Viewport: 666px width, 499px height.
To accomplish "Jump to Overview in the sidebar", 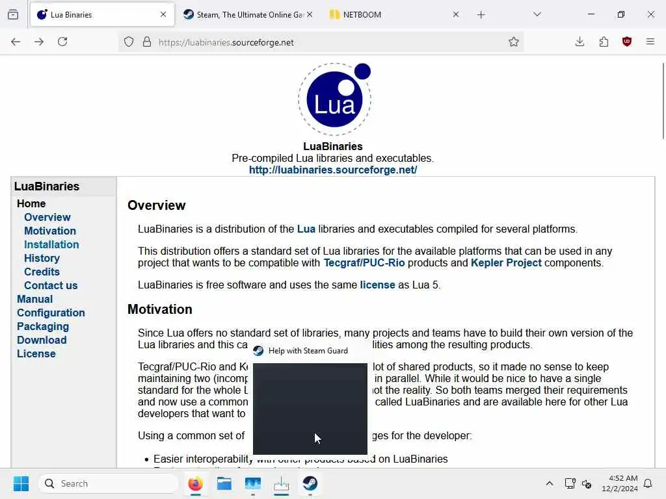I will [47, 217].
